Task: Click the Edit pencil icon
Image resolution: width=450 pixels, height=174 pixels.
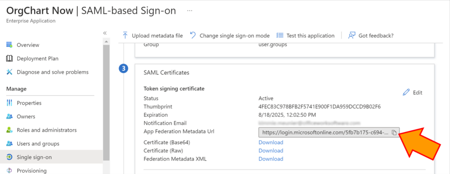Action: tap(406, 92)
